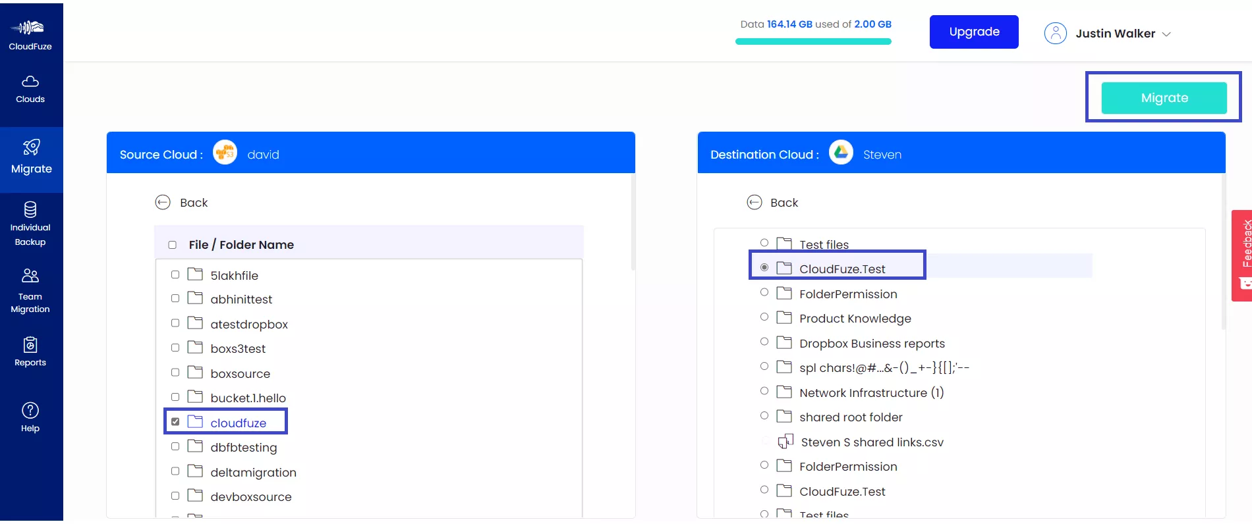Open the Clouds sidebar section
Viewport: 1252px width, 524px height.
(30, 89)
